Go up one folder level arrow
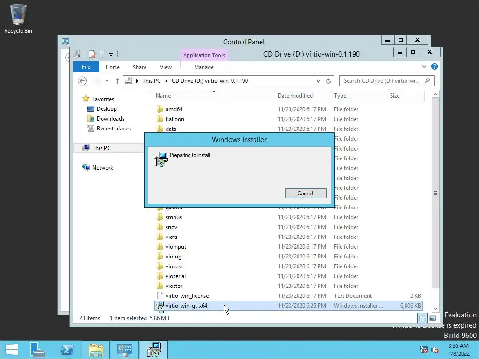 (117, 81)
